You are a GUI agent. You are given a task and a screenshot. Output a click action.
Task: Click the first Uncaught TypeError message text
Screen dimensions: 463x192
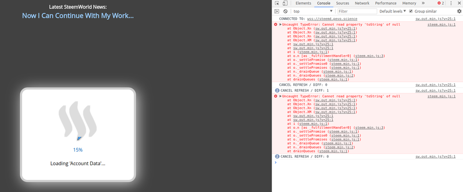(x=341, y=25)
